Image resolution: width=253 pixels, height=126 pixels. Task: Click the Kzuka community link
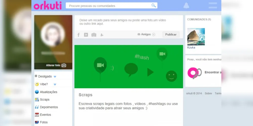click(x=191, y=48)
